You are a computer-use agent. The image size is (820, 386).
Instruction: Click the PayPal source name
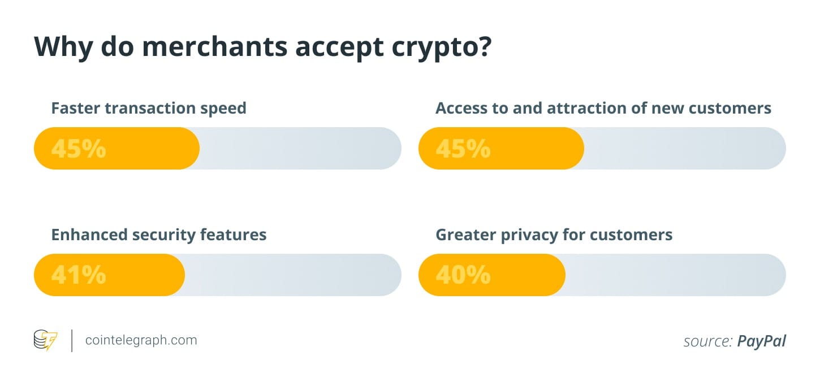(761, 341)
